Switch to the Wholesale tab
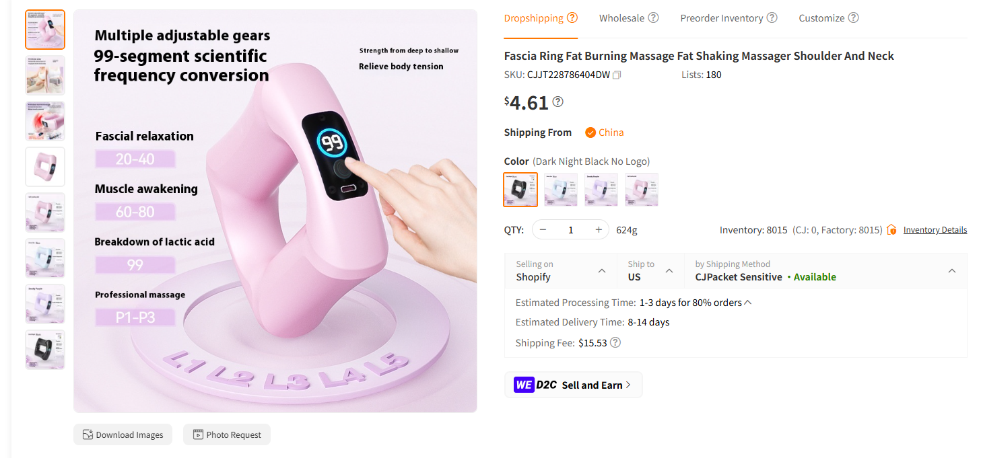The width and height of the screenshot is (981, 458). 621,17
